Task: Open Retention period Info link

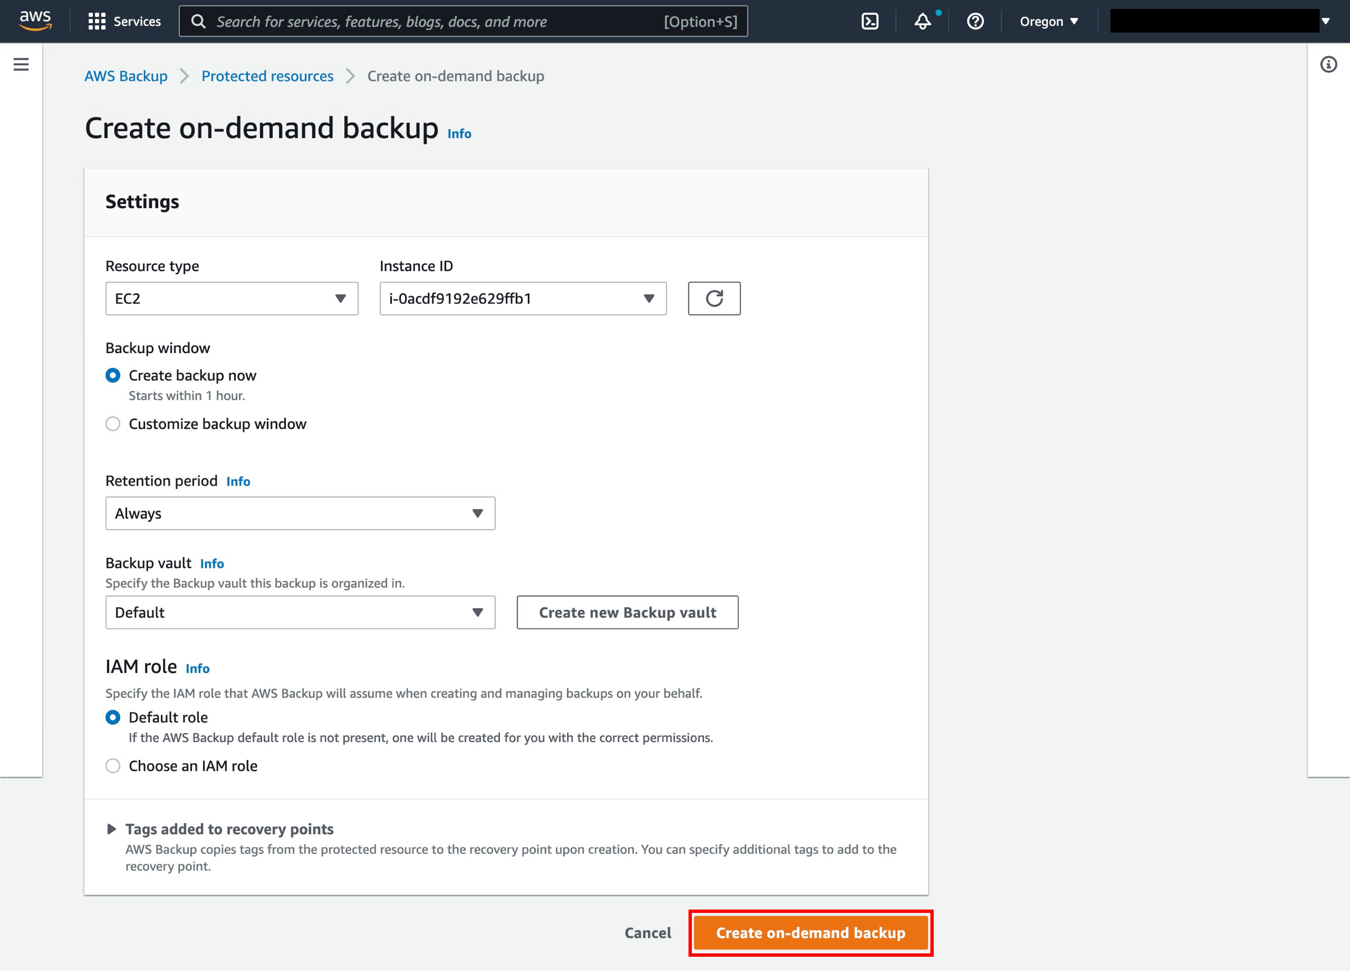Action: 238,481
